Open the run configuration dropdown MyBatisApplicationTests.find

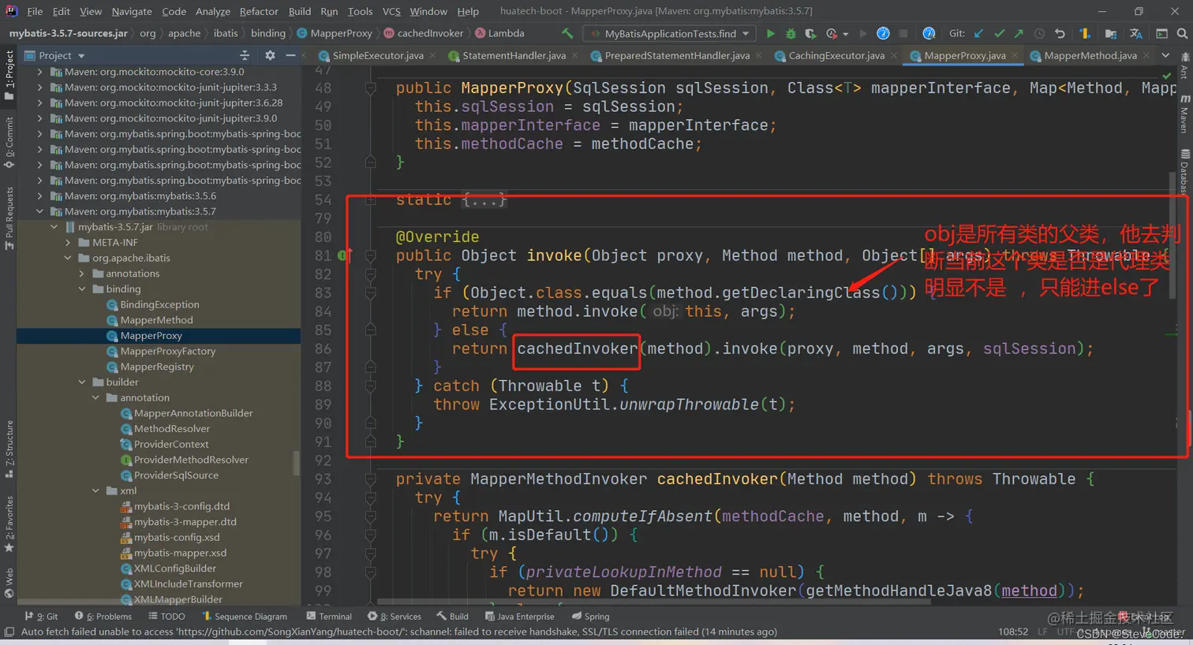669,33
